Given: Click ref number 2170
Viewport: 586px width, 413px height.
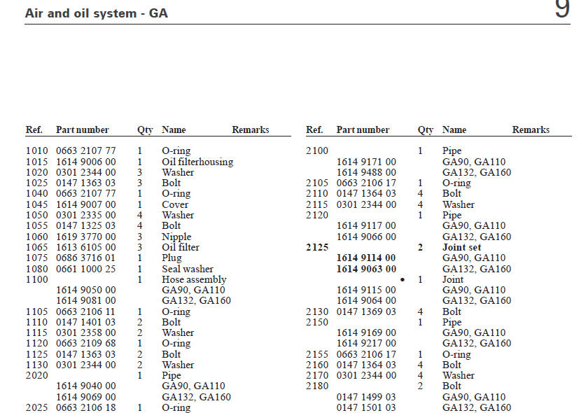Looking at the screenshot, I should 317,375.
